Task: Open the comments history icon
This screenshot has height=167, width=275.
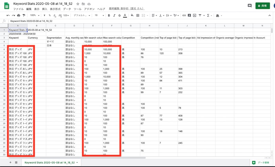Action: point(249,6)
